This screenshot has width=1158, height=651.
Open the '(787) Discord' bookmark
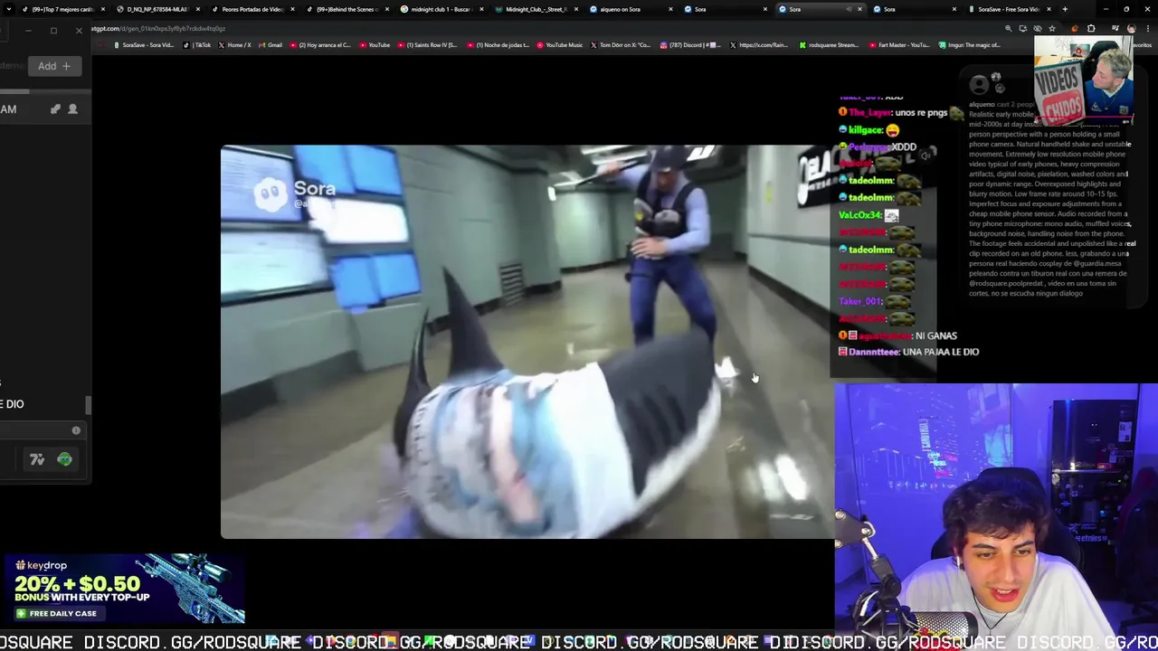click(x=691, y=45)
